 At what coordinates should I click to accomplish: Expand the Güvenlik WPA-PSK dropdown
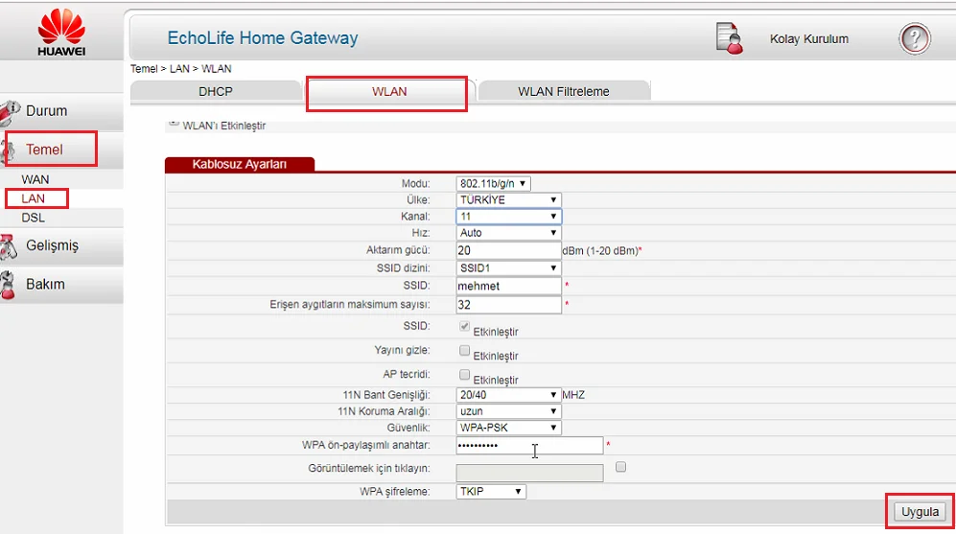(x=508, y=428)
